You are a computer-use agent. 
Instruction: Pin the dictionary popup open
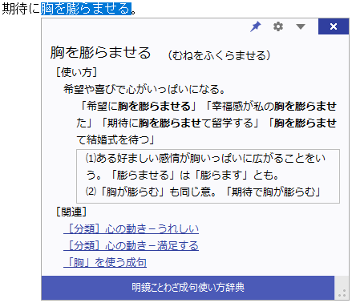[x=256, y=26]
